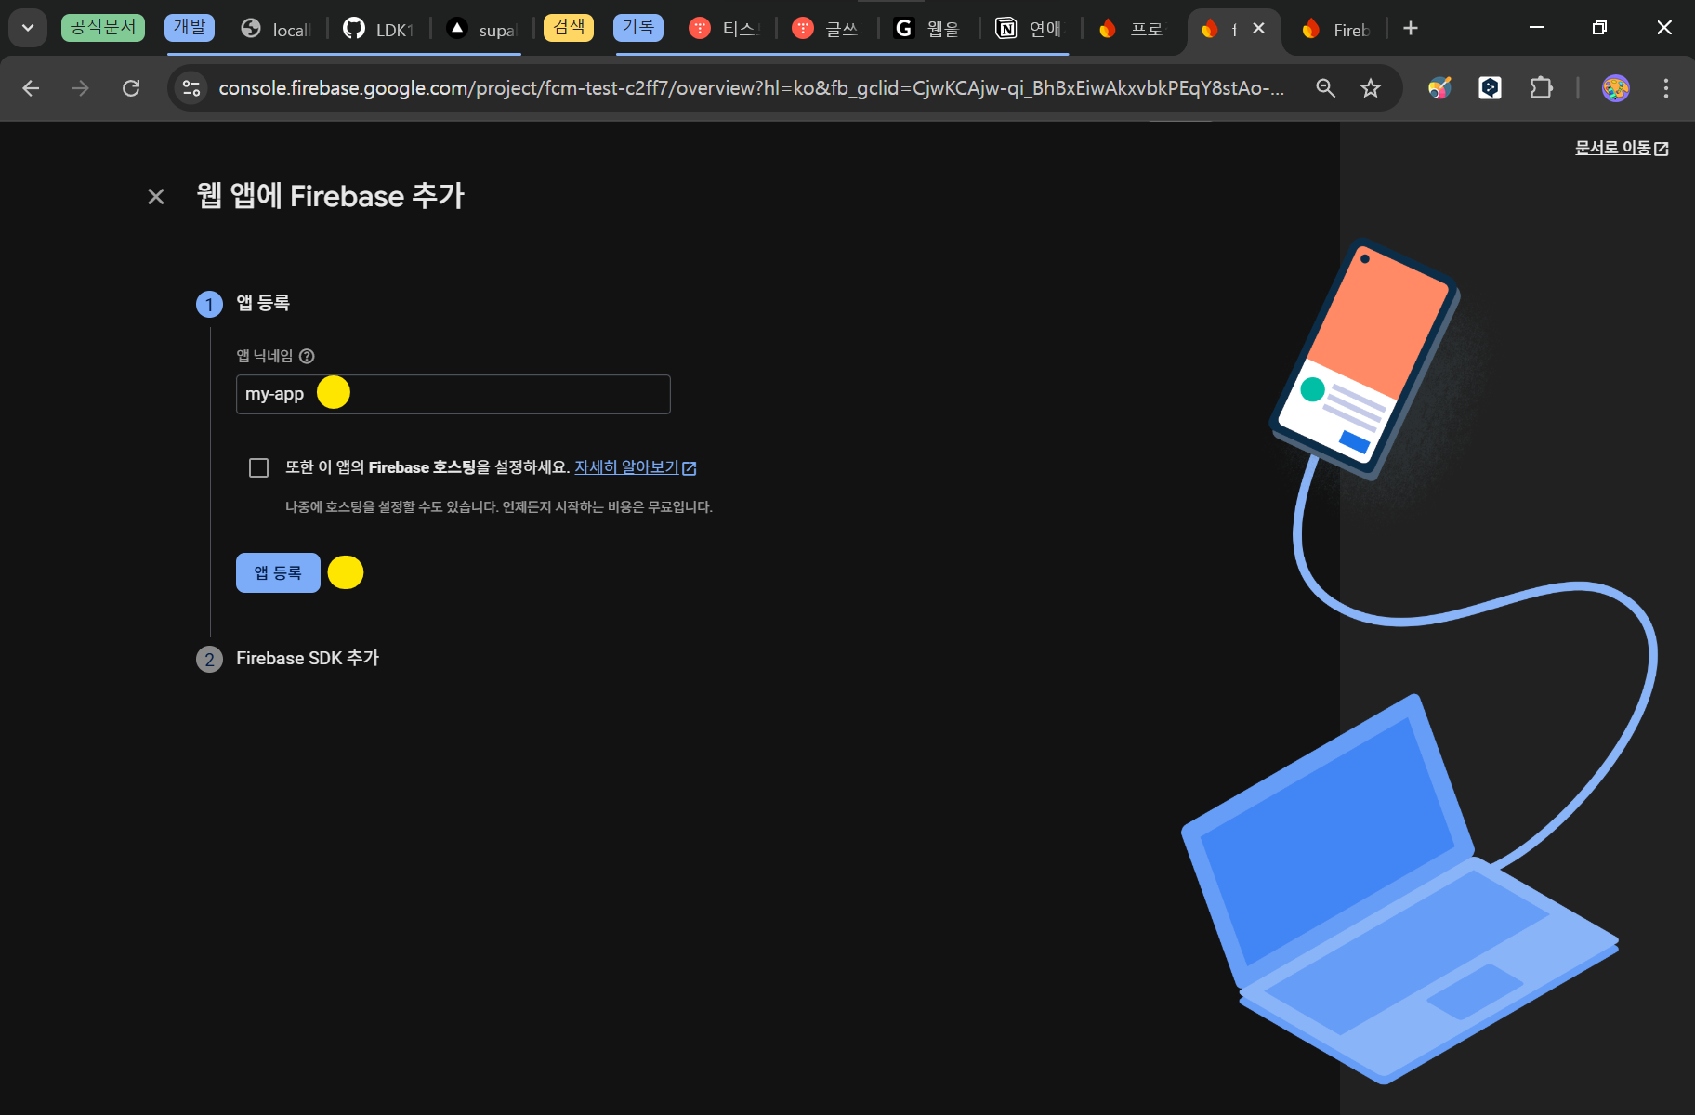Open the Chrome profile avatar
The height and width of the screenshot is (1115, 1695).
[x=1616, y=88]
